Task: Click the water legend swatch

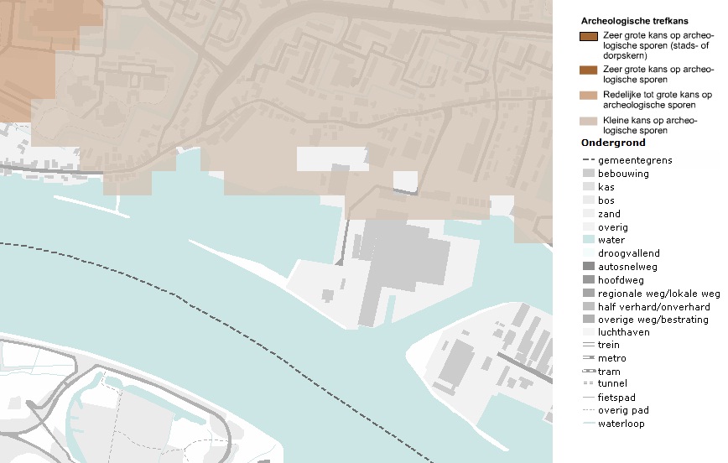Action: (588, 240)
